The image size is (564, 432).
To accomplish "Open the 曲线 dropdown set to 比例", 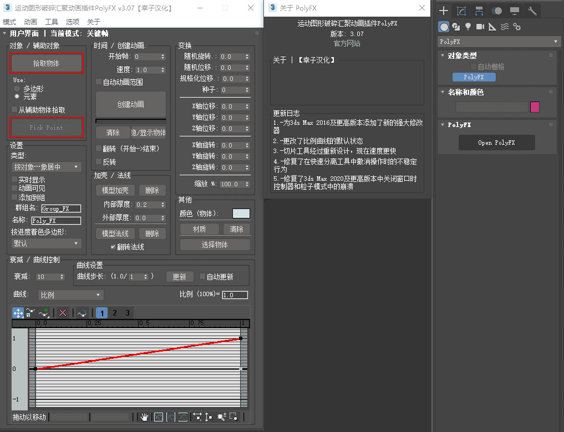I will (70, 295).
